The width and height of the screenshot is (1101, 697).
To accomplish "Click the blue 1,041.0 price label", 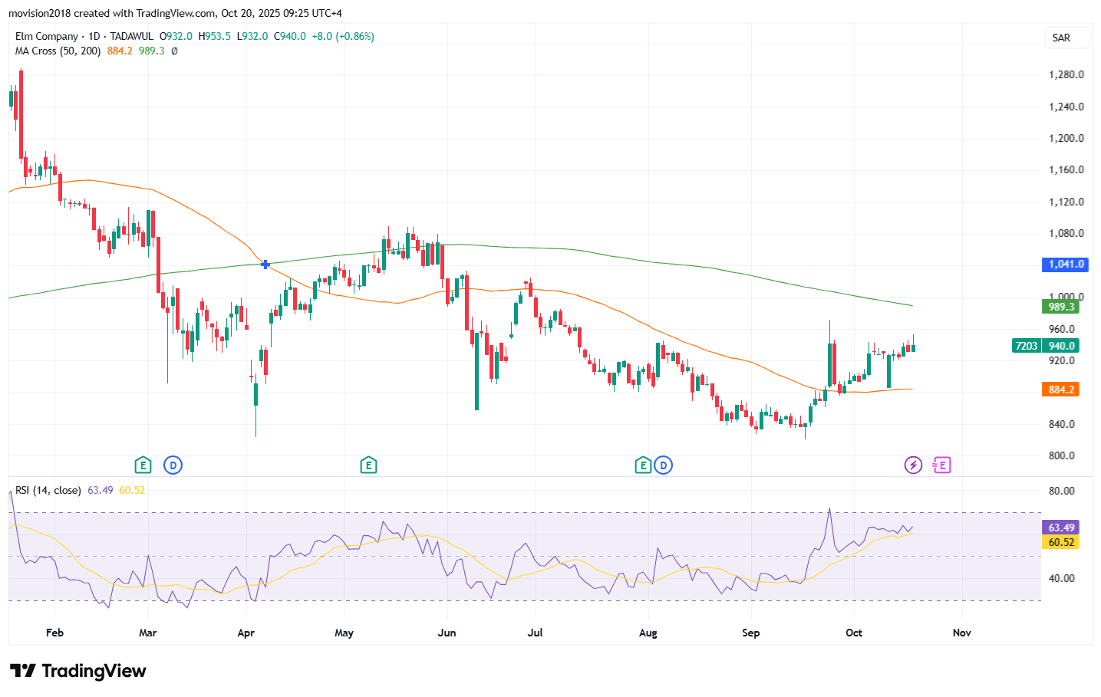I will (1066, 265).
